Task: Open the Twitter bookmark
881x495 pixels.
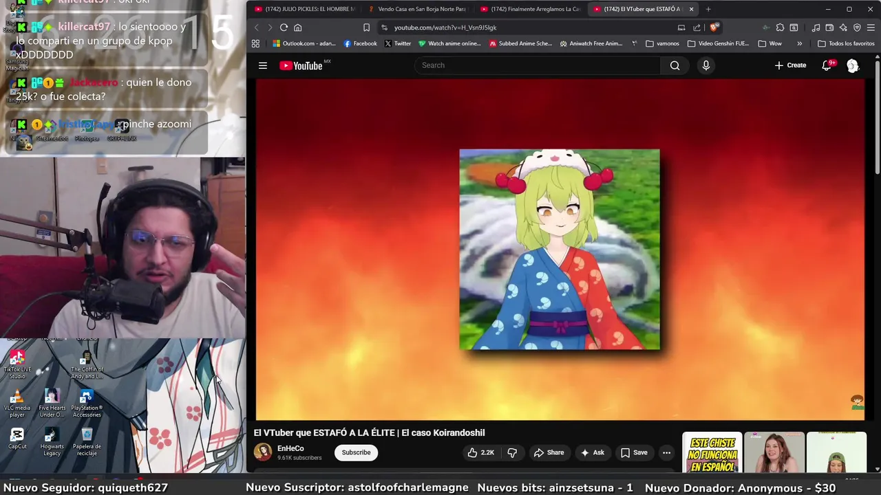Action: pyautogui.click(x=397, y=43)
